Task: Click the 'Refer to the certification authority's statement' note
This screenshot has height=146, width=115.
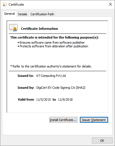Action: 51,66
